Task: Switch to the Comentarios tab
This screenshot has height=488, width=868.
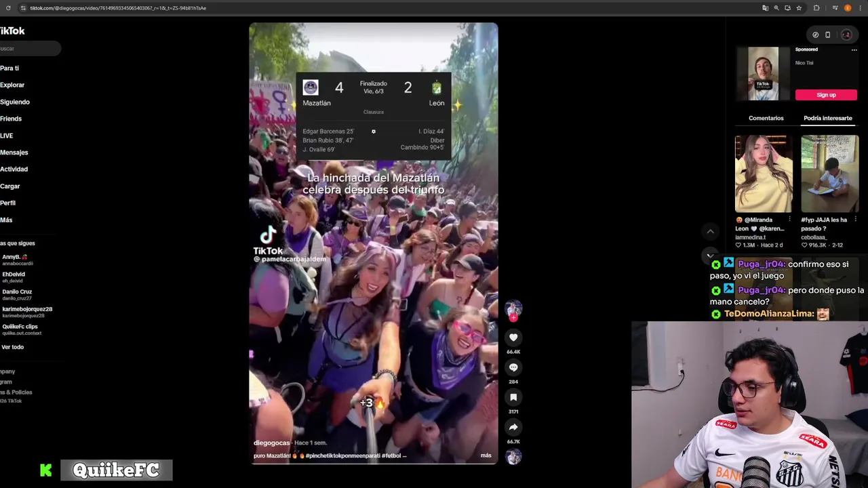Action: [x=766, y=118]
